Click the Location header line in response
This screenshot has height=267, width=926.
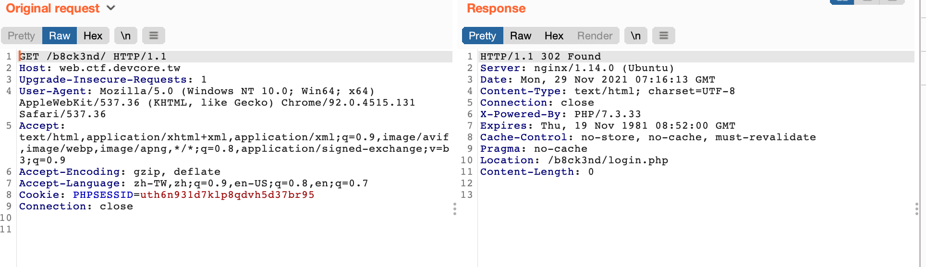pos(574,160)
